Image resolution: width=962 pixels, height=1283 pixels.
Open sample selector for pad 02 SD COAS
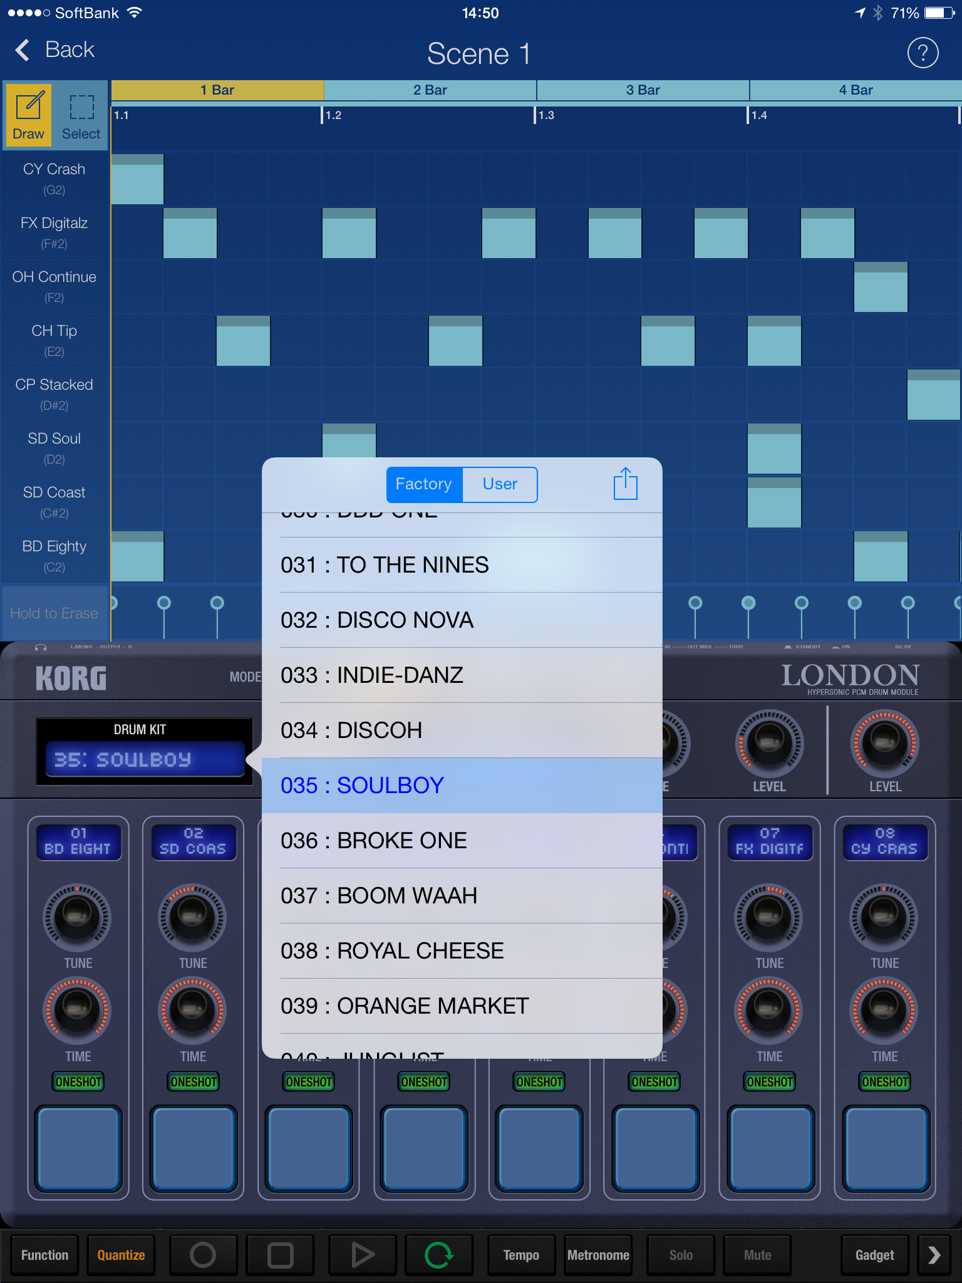[x=193, y=841]
